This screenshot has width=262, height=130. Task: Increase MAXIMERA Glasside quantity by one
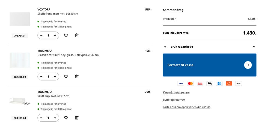click(x=55, y=76)
